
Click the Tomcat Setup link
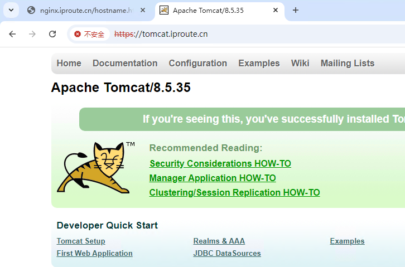point(80,241)
